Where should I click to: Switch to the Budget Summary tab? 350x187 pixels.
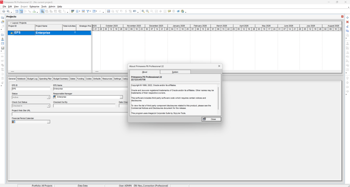pyautogui.click(x=61, y=79)
